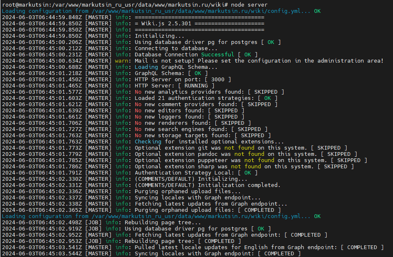Click 'Pulled latest locale updates for English' line
Screen dimensions: 393x257
coord(193,247)
